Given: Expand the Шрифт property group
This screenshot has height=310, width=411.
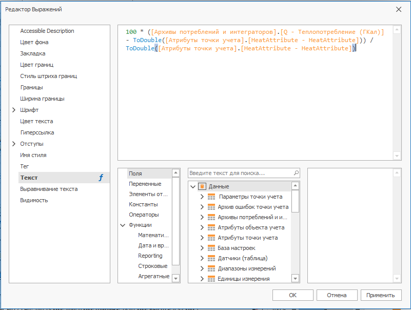Looking at the screenshot, I should [x=14, y=110].
